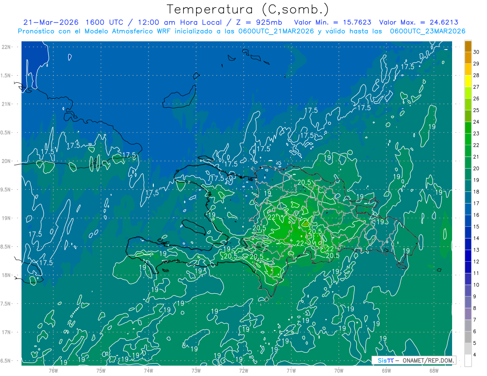This screenshot has height=376, width=487.
Task: Click the Valor Min. = 15.7623 text
Action: [334, 22]
